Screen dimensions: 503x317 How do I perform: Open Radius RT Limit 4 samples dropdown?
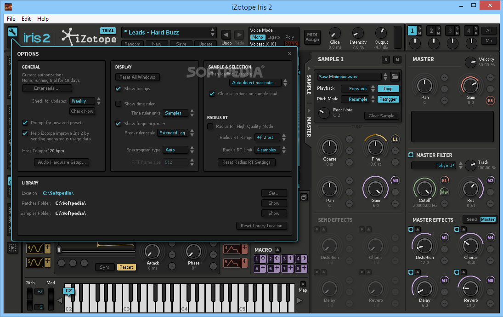(267, 150)
